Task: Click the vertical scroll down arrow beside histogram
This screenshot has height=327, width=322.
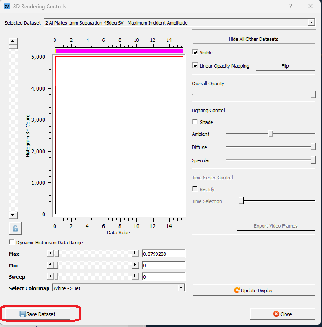Action: [13, 215]
